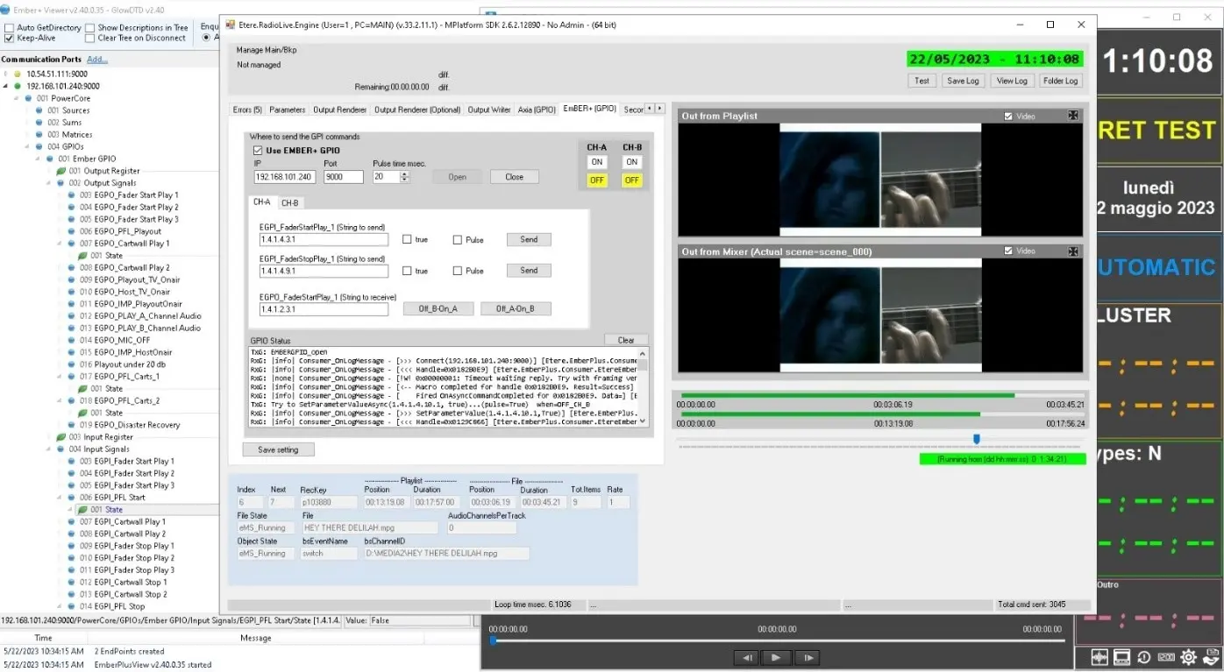Expand Out from Mixer preview fullscreen
This screenshot has width=1224, height=672.
(x=1072, y=251)
